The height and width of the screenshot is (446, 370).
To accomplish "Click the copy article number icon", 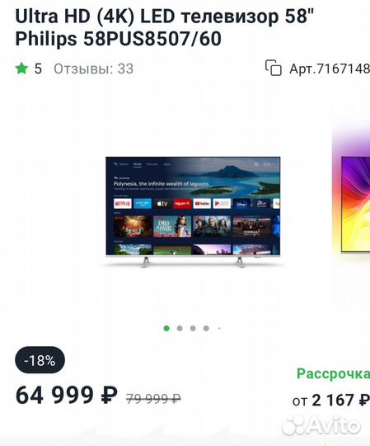I will click(274, 68).
